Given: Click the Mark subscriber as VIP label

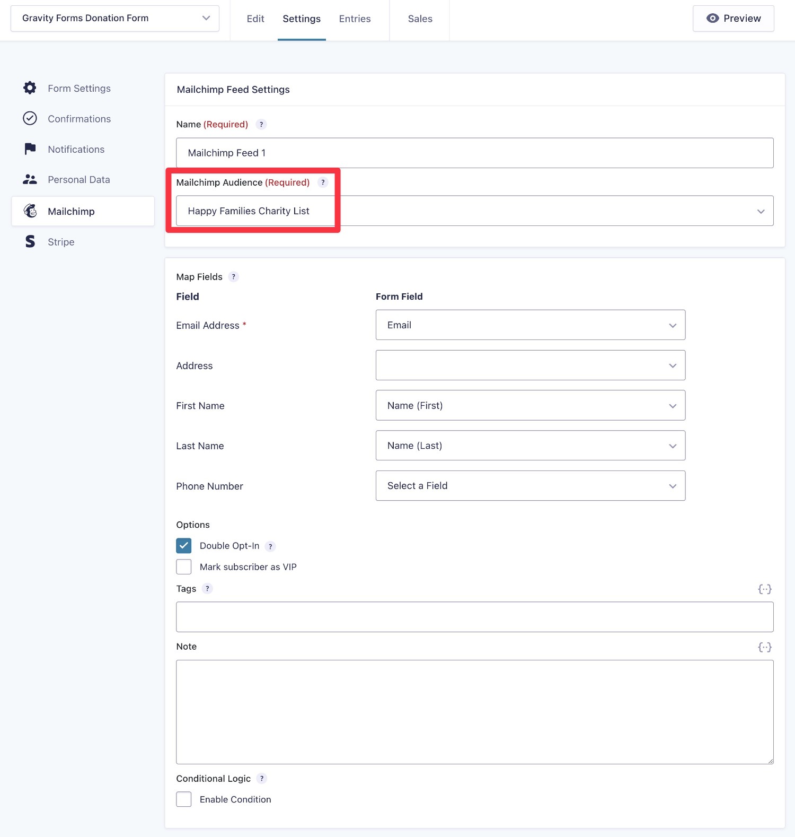Looking at the screenshot, I should [x=248, y=567].
